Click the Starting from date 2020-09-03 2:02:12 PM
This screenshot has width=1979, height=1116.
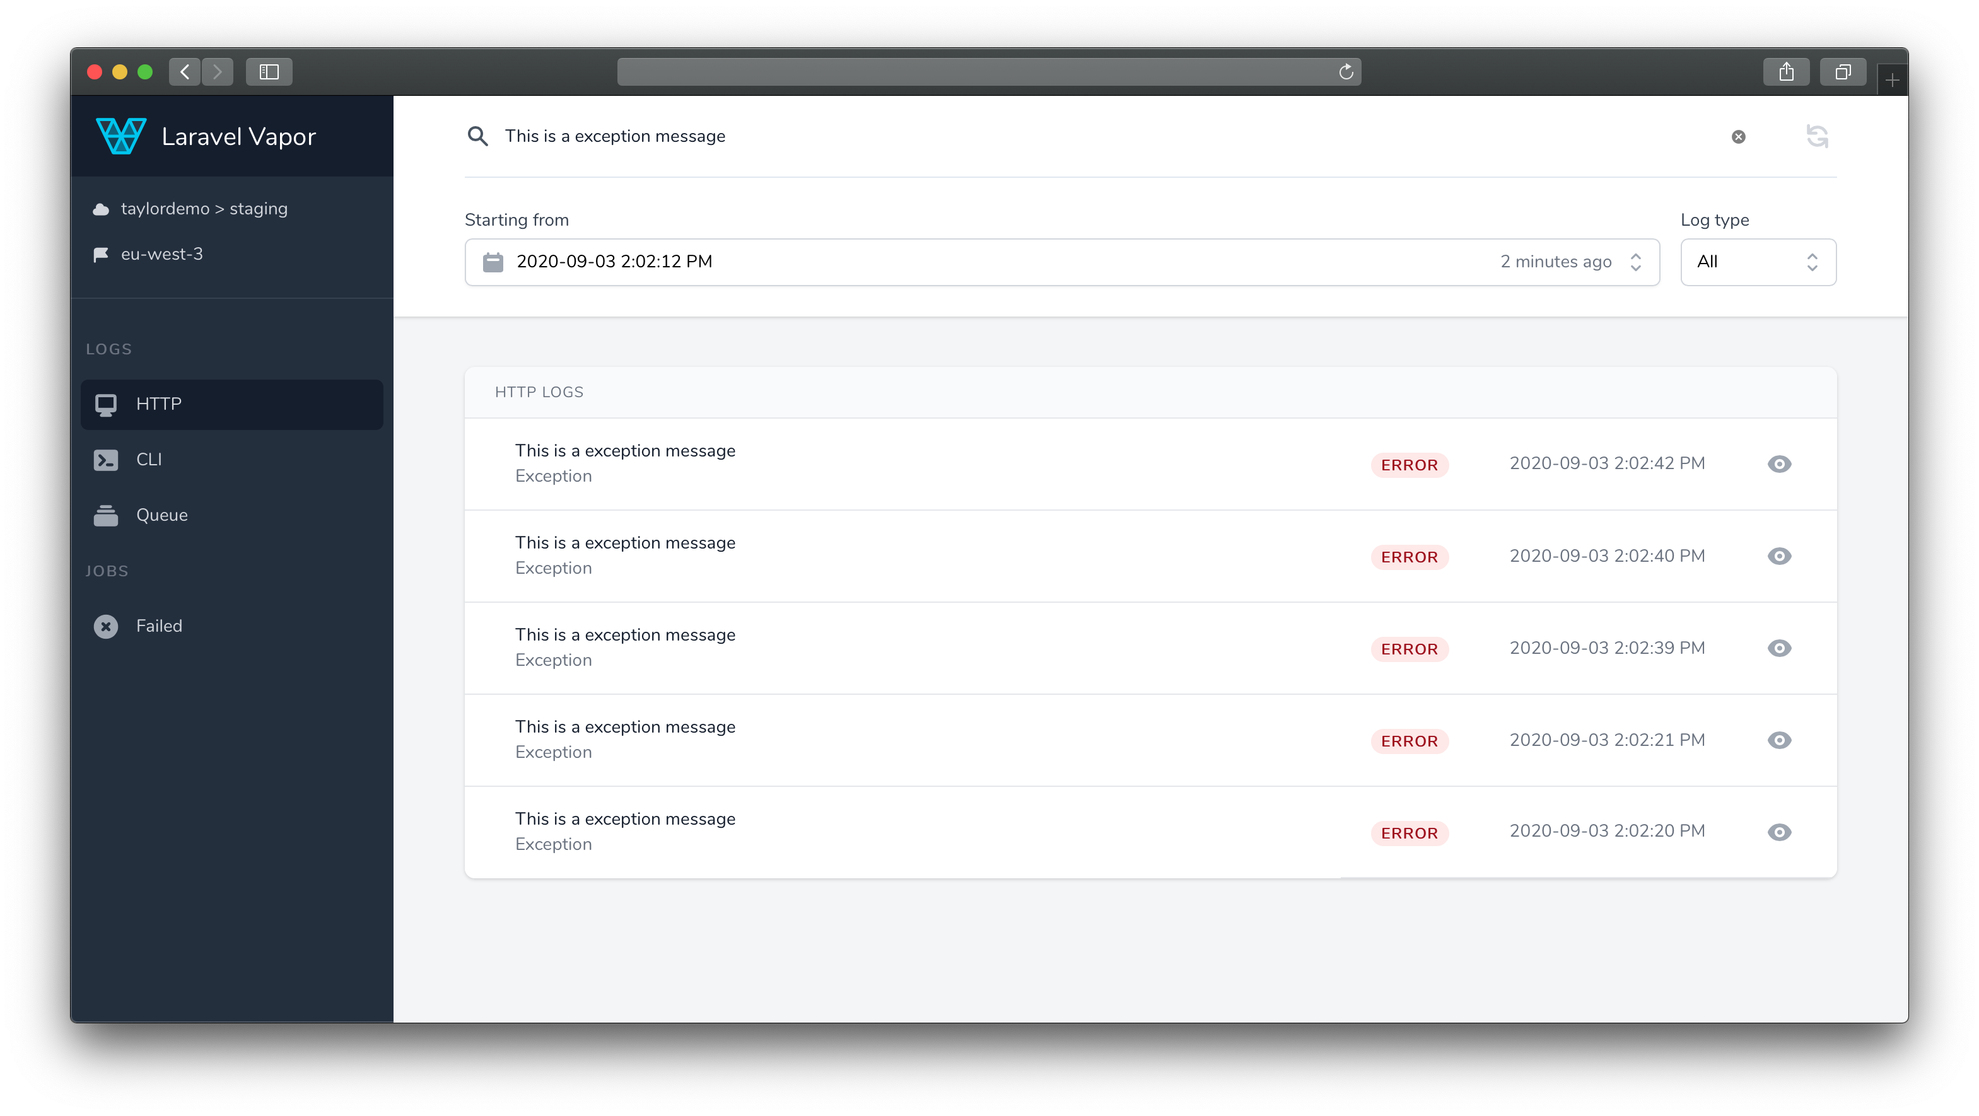tap(614, 262)
